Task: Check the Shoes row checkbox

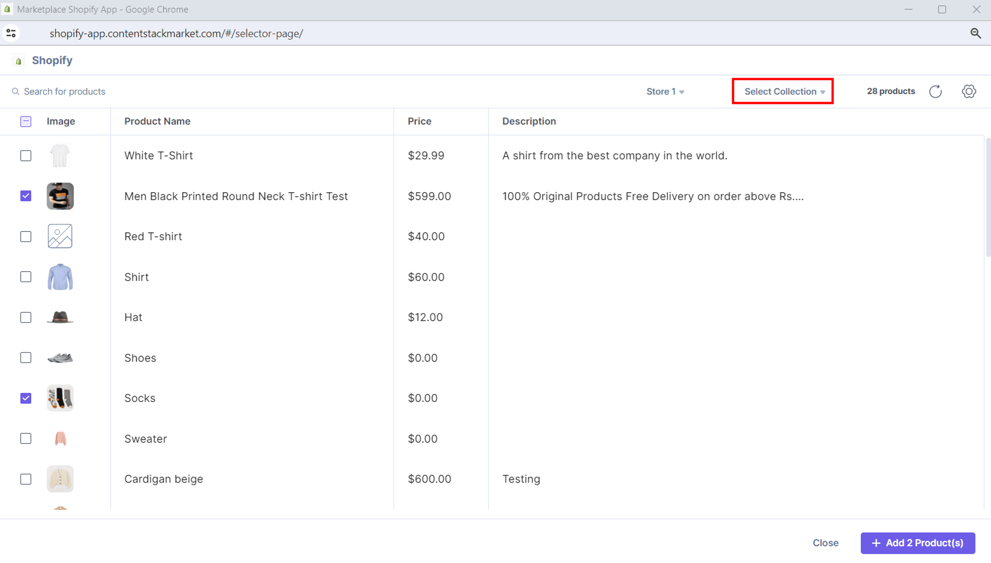Action: (26, 358)
